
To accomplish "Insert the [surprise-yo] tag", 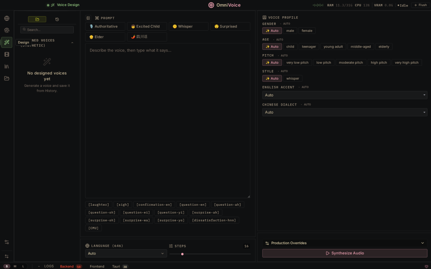I will click(171, 220).
